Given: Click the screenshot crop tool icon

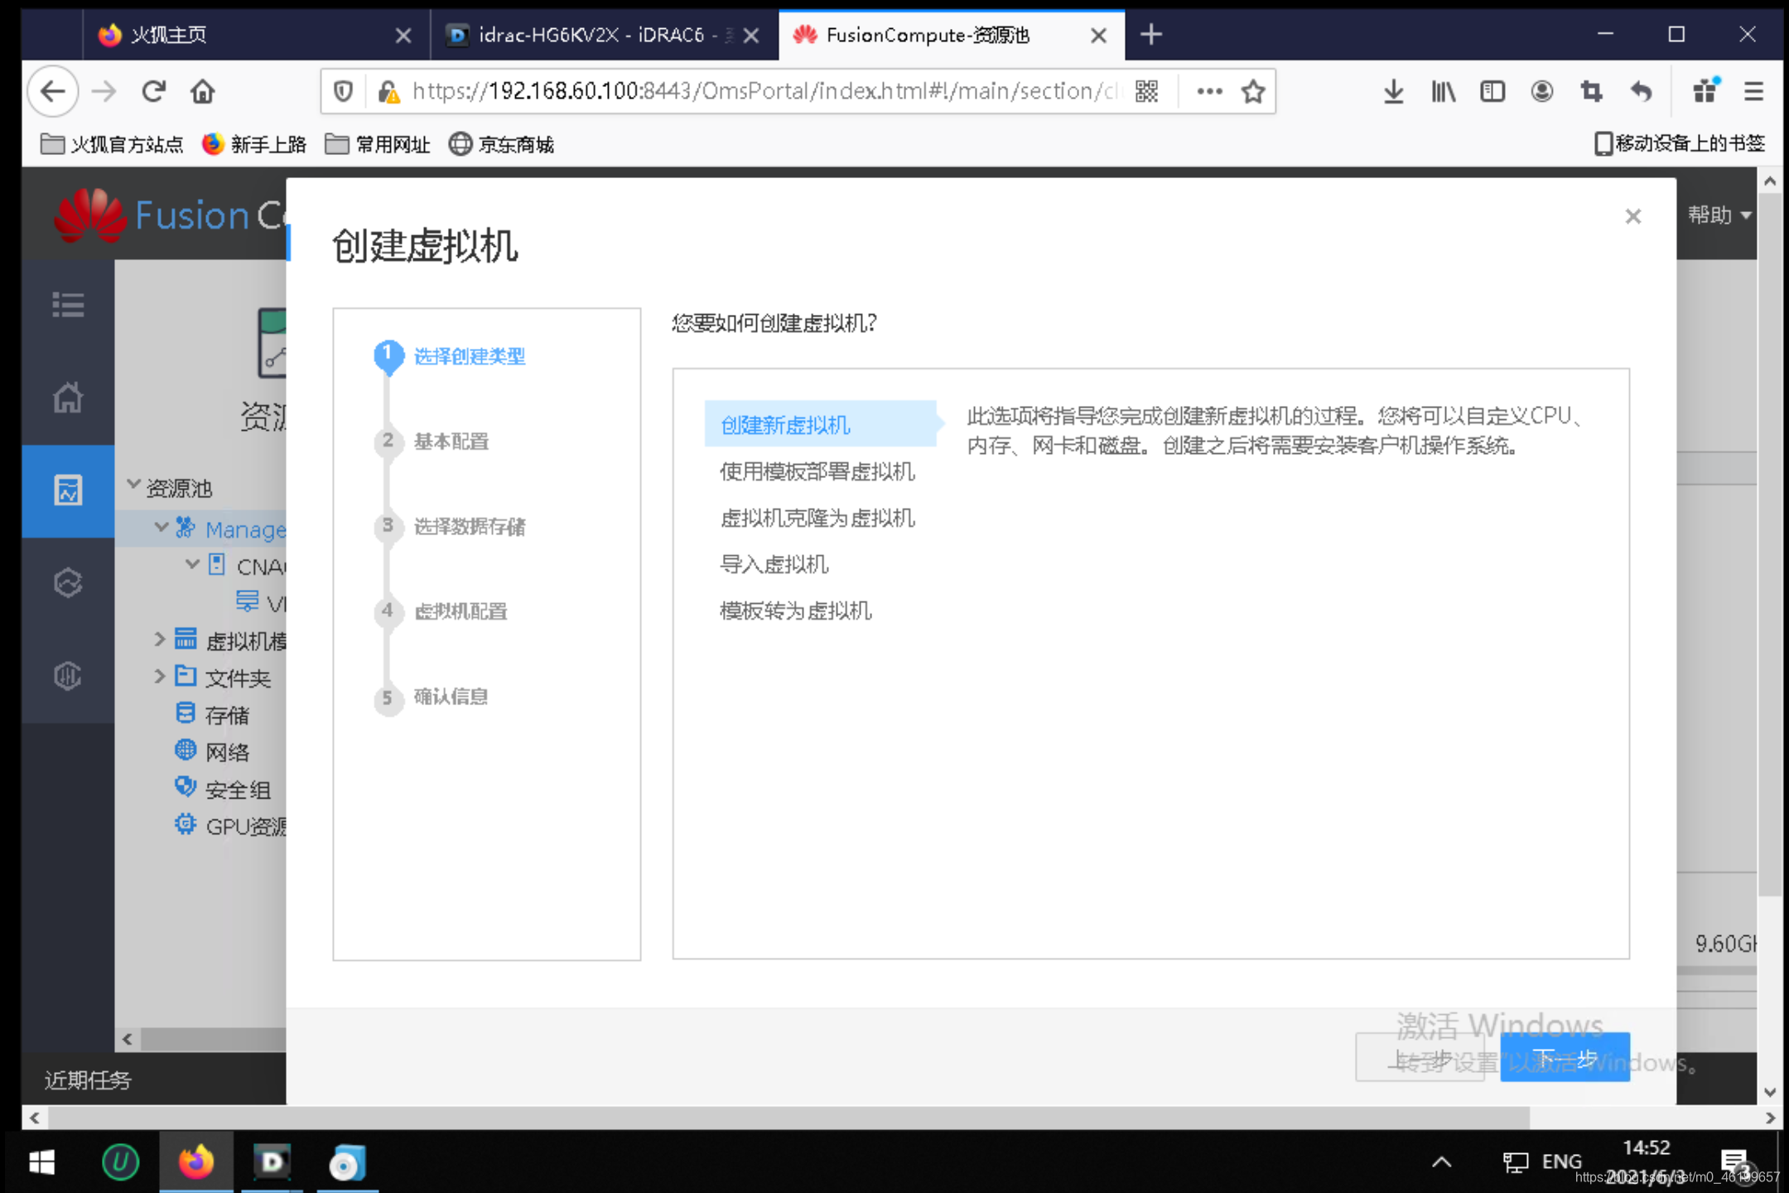Looking at the screenshot, I should coord(1591,91).
